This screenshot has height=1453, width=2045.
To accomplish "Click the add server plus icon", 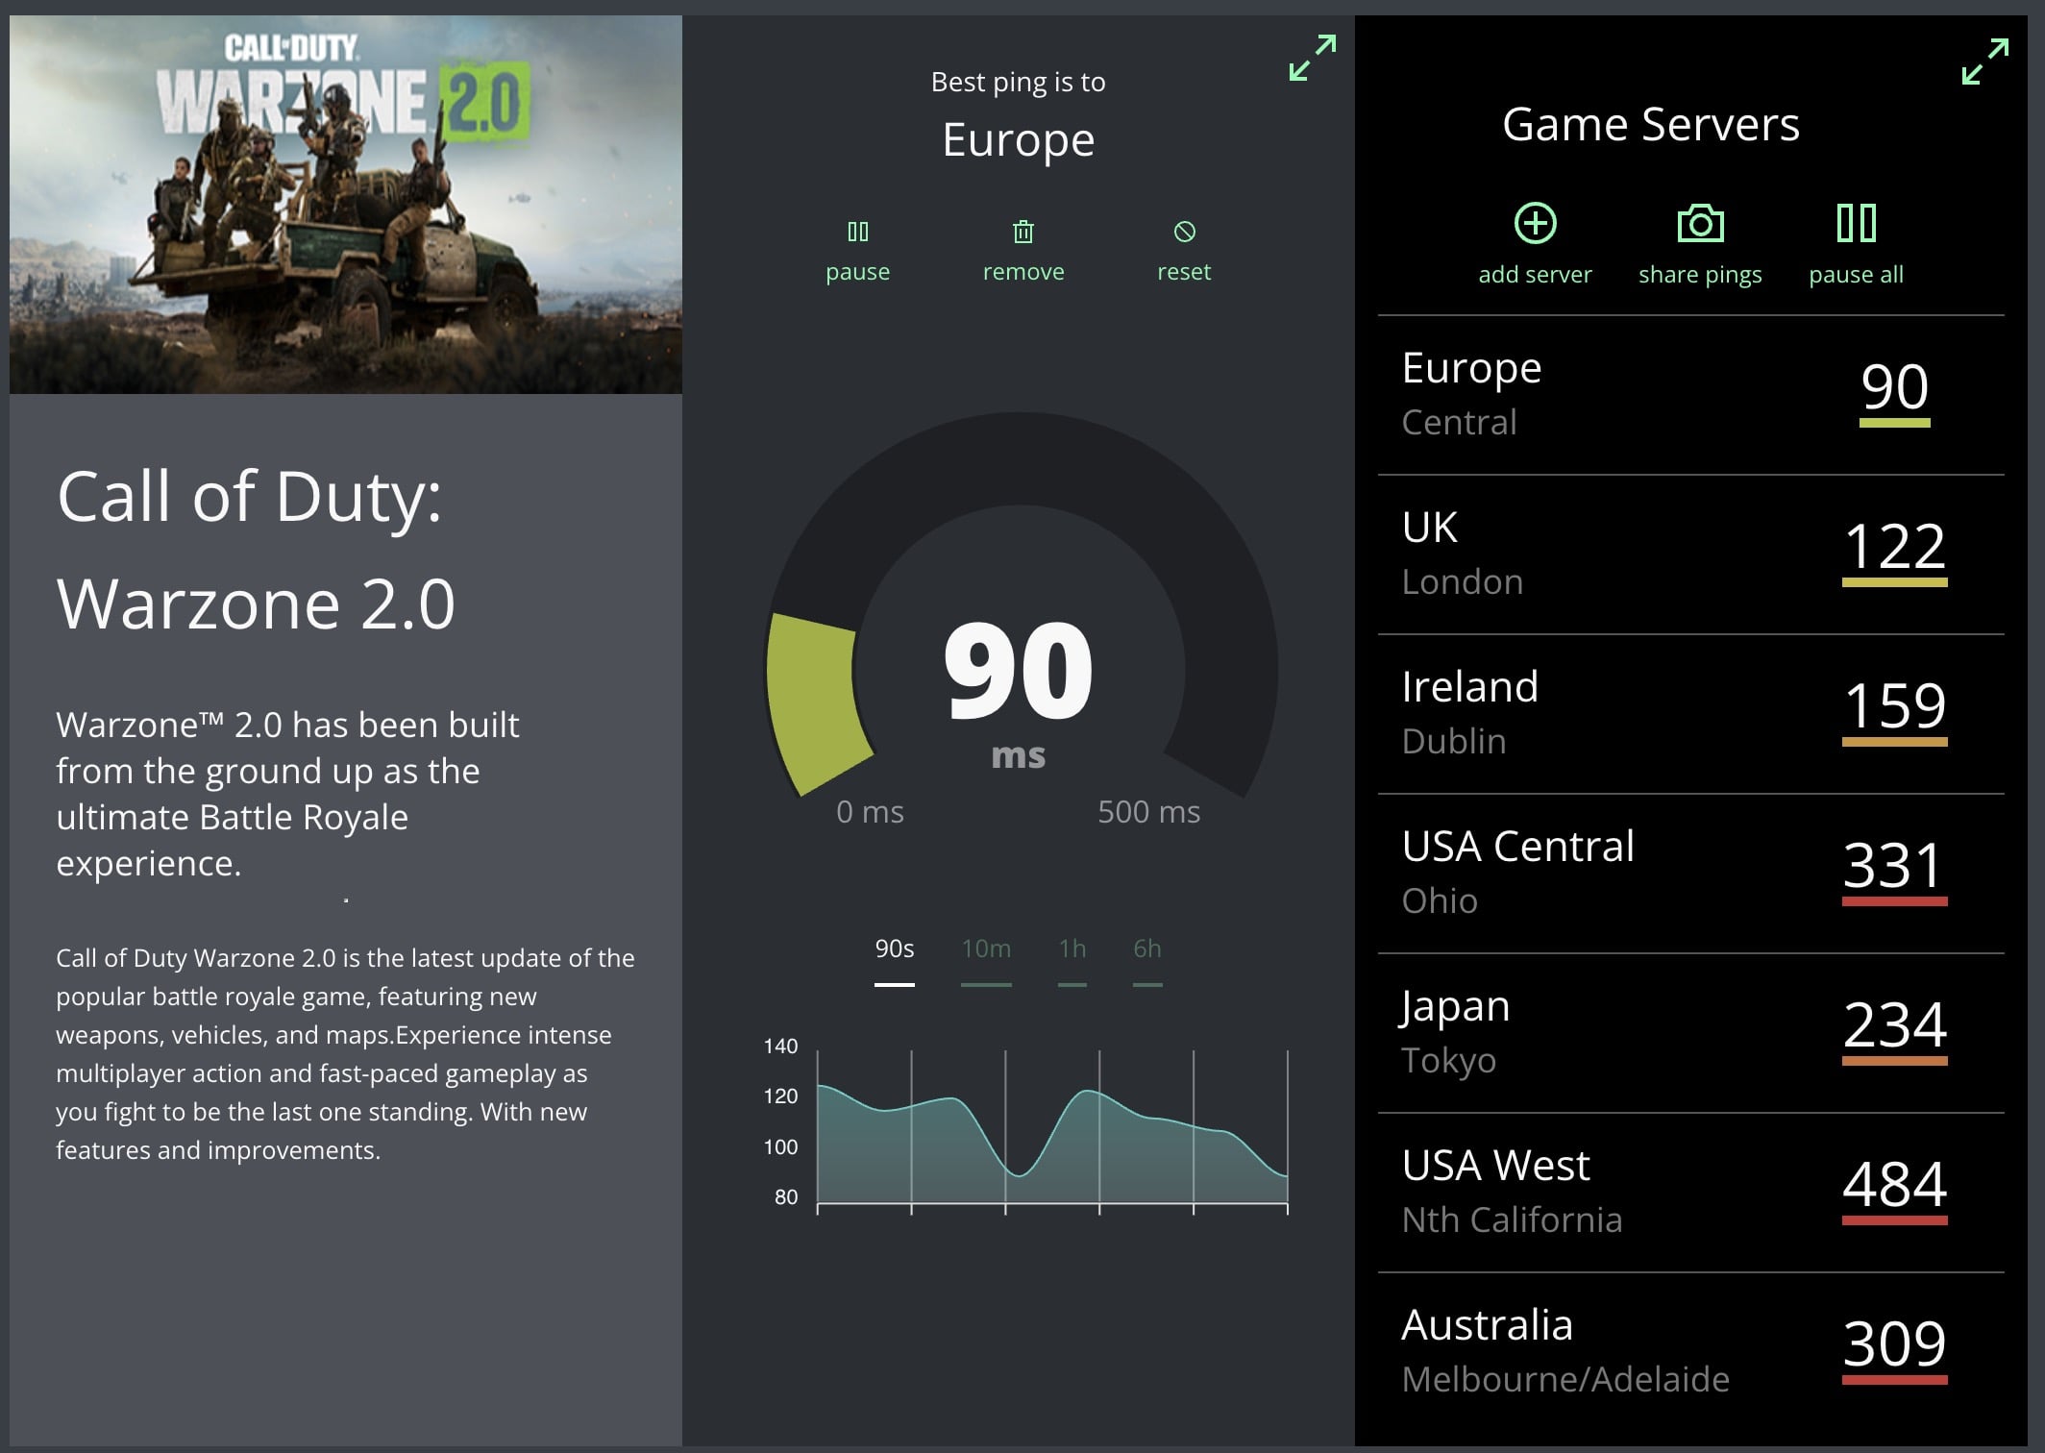I will pyautogui.click(x=1535, y=223).
